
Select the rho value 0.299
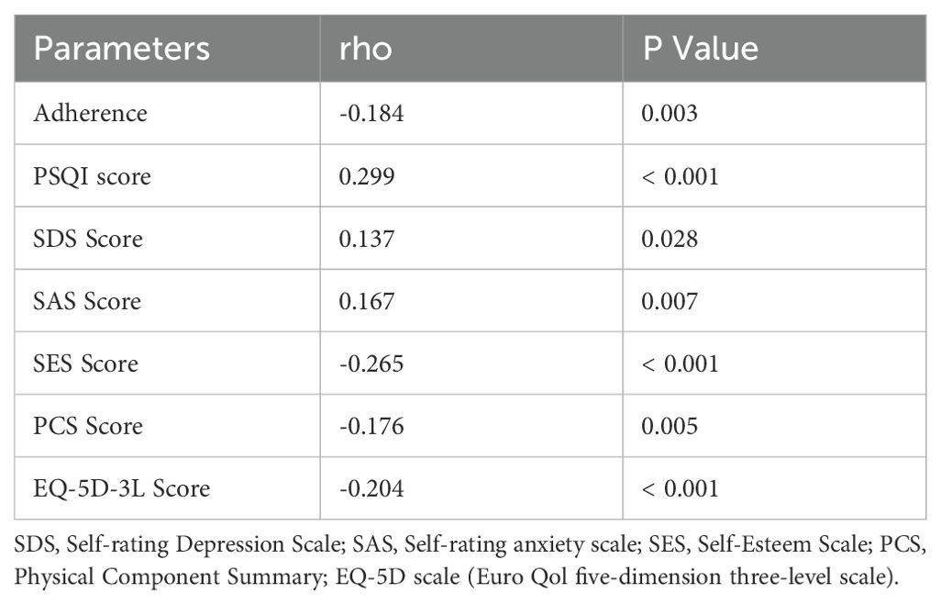[367, 176]
